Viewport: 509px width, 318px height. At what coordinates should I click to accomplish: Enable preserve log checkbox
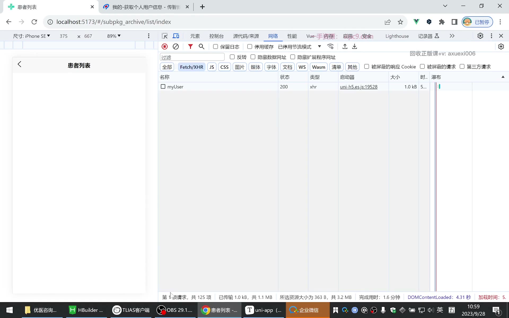(x=216, y=47)
